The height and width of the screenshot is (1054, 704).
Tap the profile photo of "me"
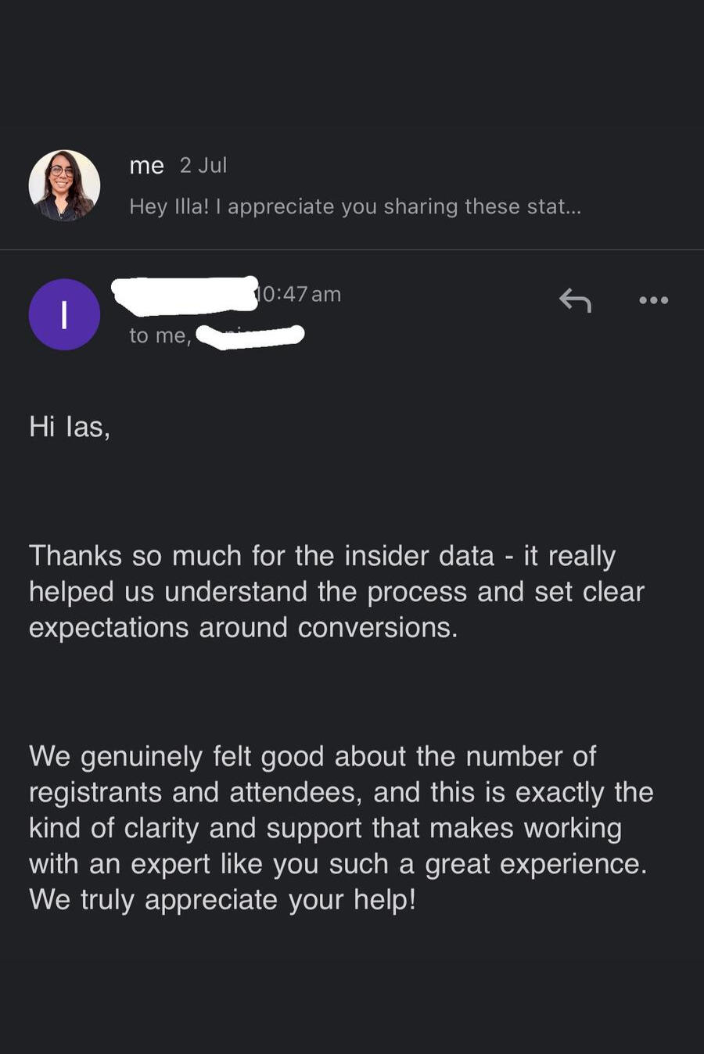64,185
